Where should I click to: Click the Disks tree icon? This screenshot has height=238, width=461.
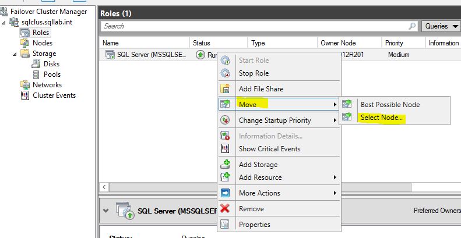pos(36,64)
